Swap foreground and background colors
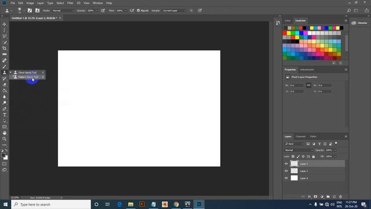The height and width of the screenshot is (209, 371). [x=6, y=150]
